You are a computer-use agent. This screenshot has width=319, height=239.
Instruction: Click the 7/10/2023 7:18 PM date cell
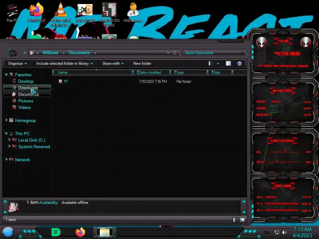(x=153, y=81)
